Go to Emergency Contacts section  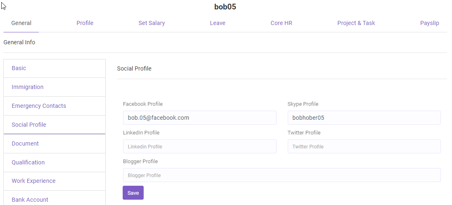tap(39, 106)
